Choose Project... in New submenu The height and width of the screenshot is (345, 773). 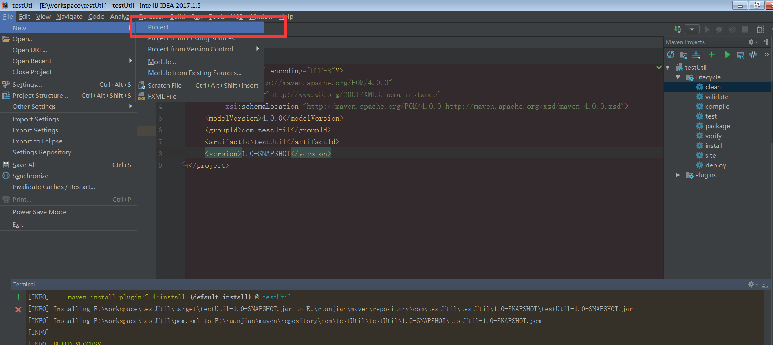click(200, 27)
